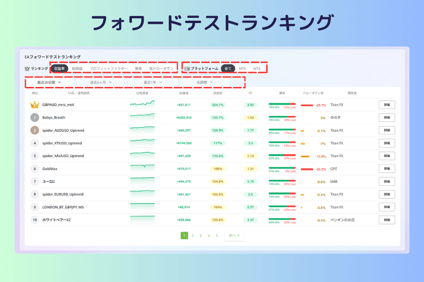Go to pagination page 4

209,235
